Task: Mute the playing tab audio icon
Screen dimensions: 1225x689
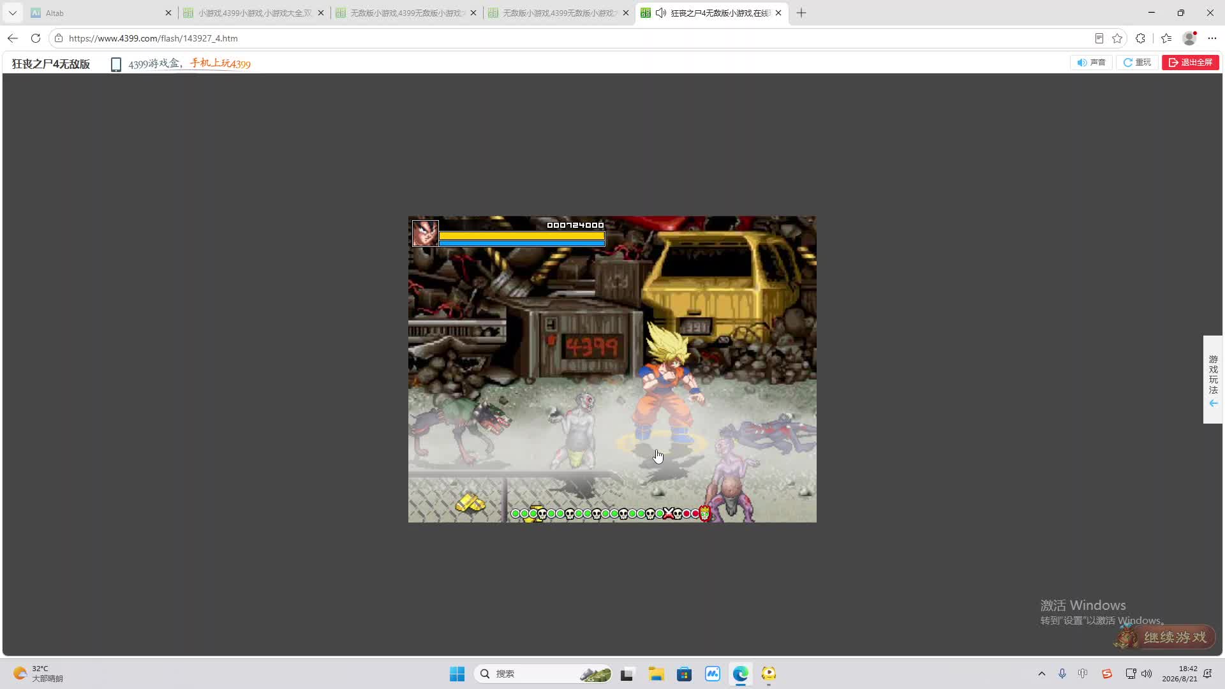Action: pyautogui.click(x=661, y=13)
